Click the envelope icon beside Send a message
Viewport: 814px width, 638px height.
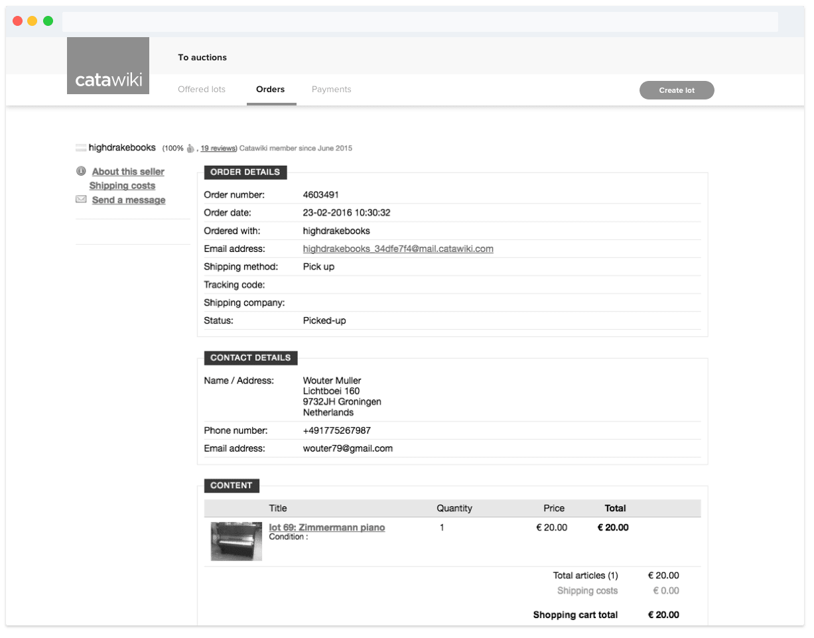(x=81, y=200)
